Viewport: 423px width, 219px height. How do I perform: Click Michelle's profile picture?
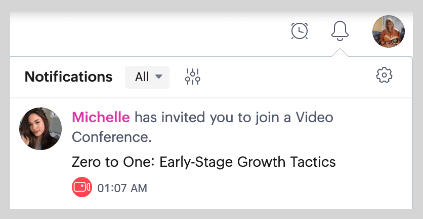pyautogui.click(x=40, y=129)
